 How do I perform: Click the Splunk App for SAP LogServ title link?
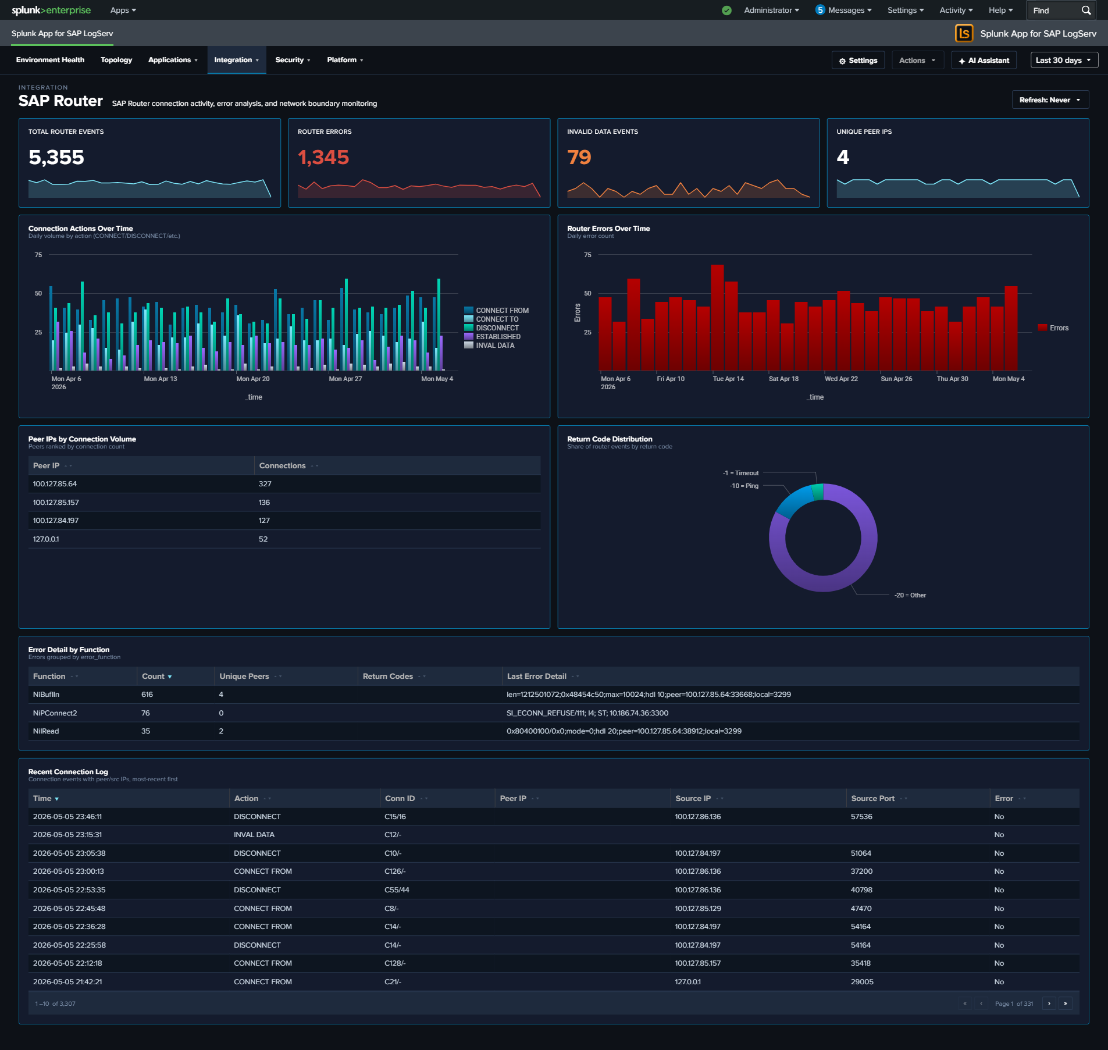(x=62, y=33)
